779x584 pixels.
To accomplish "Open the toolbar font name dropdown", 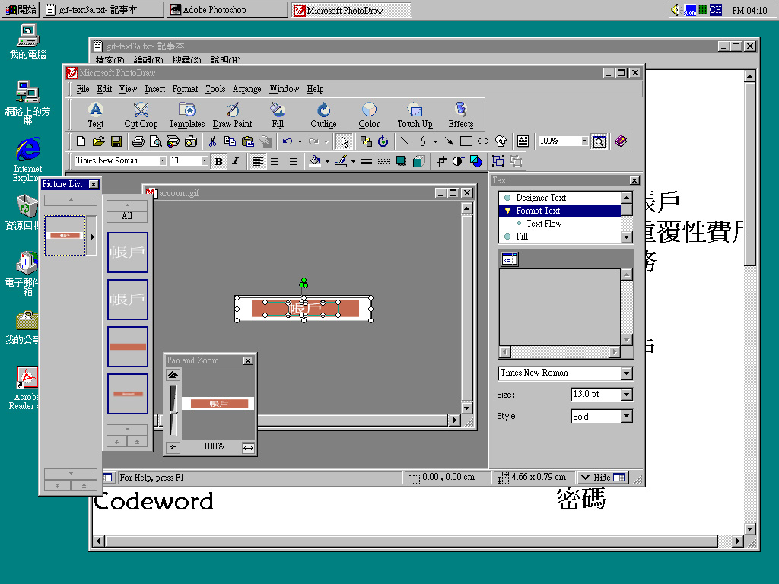I will 163,160.
